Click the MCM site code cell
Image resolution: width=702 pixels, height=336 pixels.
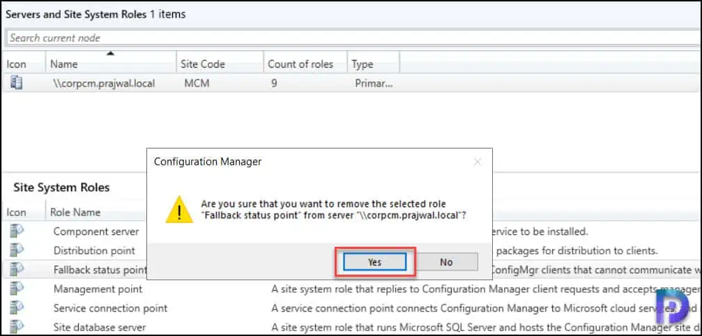click(197, 84)
